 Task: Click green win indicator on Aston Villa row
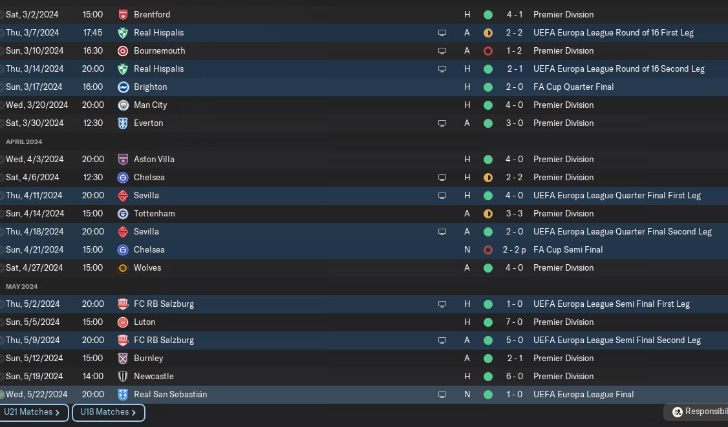coord(488,159)
